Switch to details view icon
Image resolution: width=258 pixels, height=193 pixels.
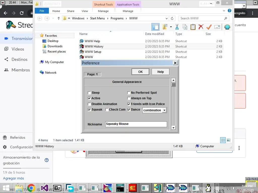223,140
